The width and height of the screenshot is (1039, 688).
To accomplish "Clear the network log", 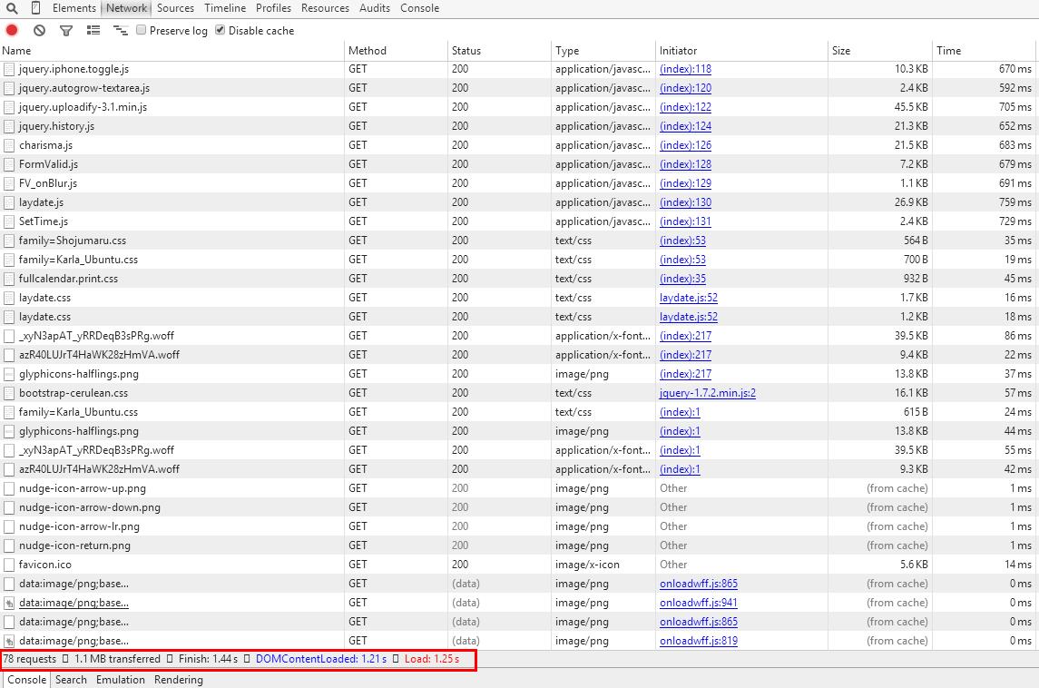I will click(40, 30).
